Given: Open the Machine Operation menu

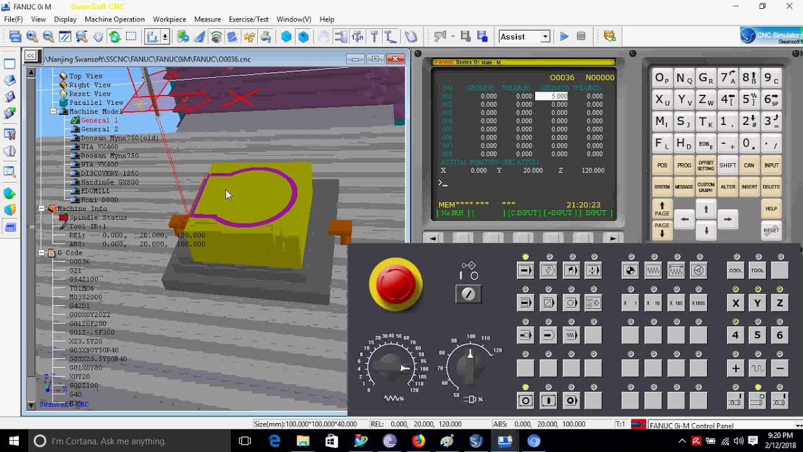Looking at the screenshot, I should [114, 19].
